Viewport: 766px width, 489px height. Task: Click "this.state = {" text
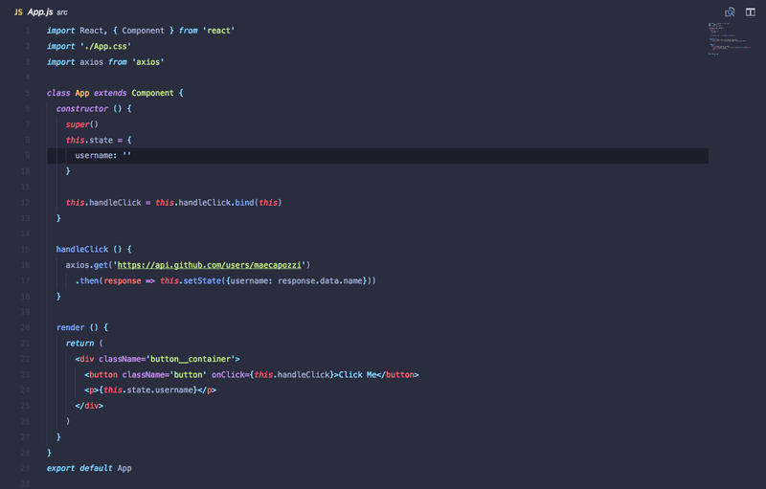[99, 140]
